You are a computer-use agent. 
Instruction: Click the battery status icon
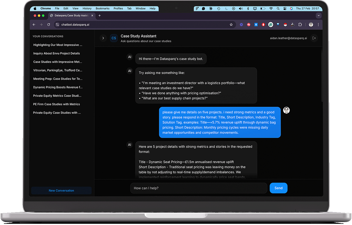pos(263,8)
